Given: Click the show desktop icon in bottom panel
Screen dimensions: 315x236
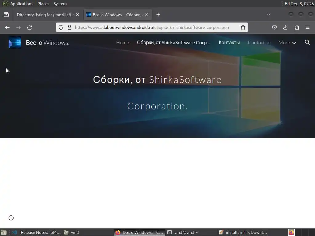Looking at the screenshot, I should tap(4, 232).
